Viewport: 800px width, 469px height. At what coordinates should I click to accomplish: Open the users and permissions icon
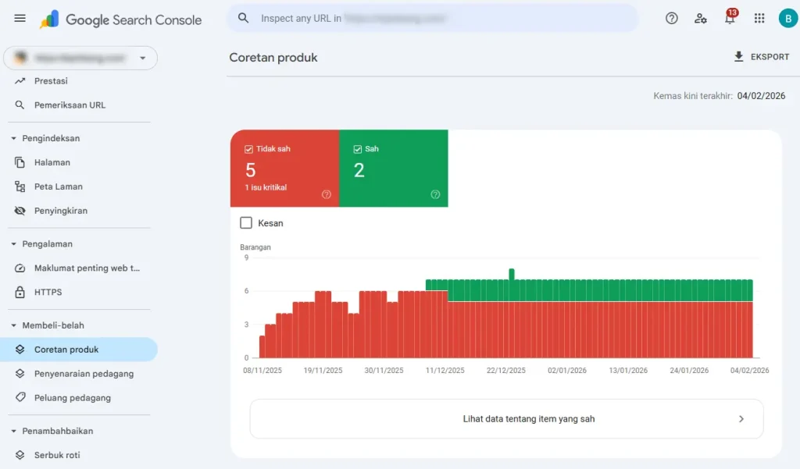(701, 19)
